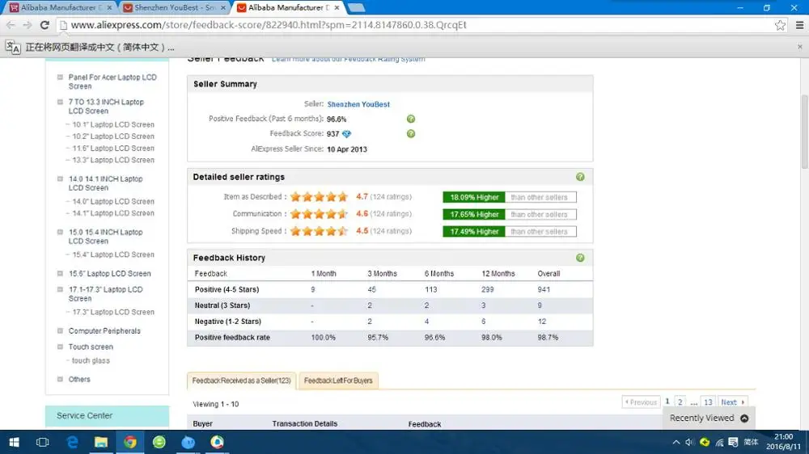
Task: Expand the Computer Peripherals category
Action: 60,331
